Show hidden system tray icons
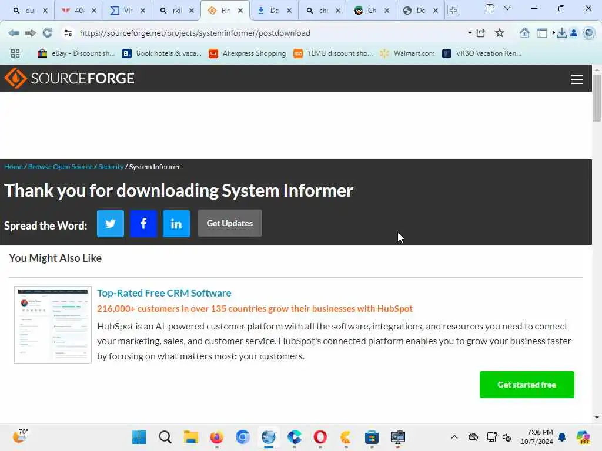The image size is (602, 451). click(454, 437)
